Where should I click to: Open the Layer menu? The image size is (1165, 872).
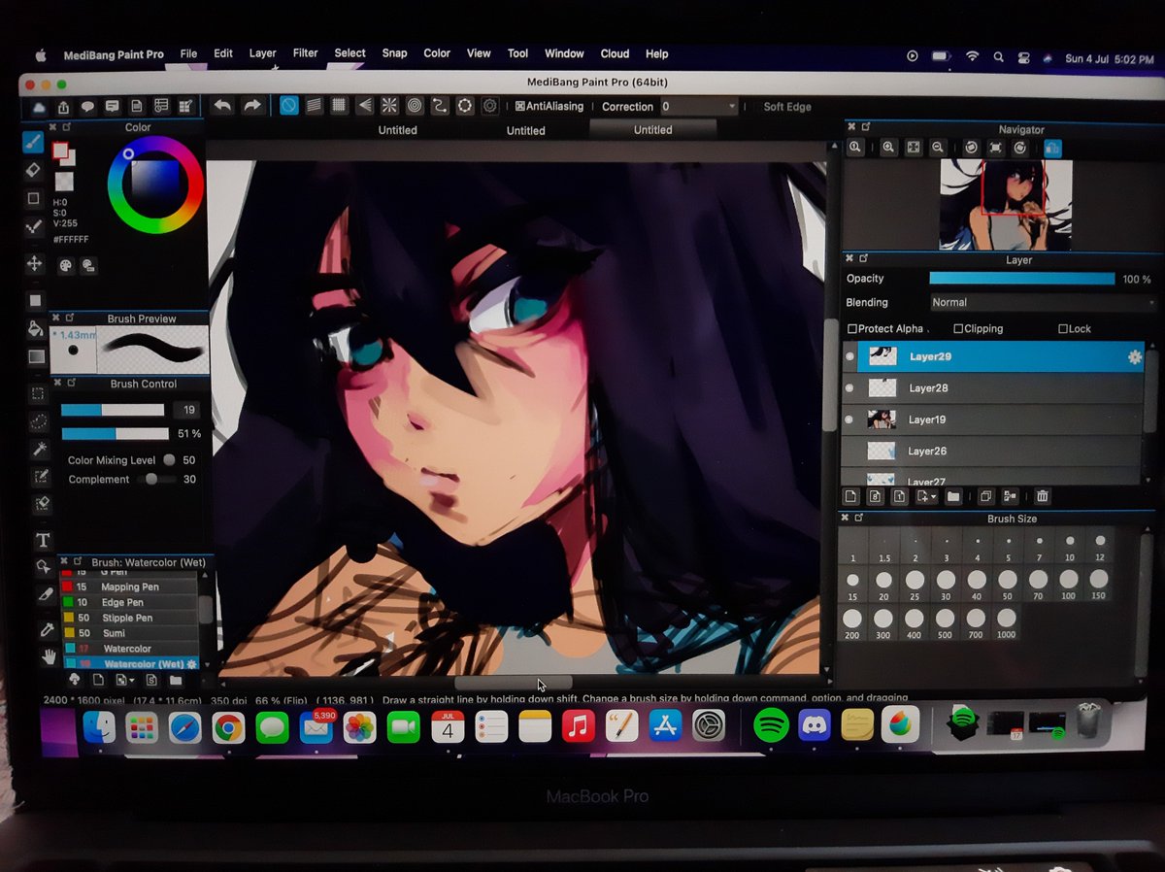click(262, 53)
